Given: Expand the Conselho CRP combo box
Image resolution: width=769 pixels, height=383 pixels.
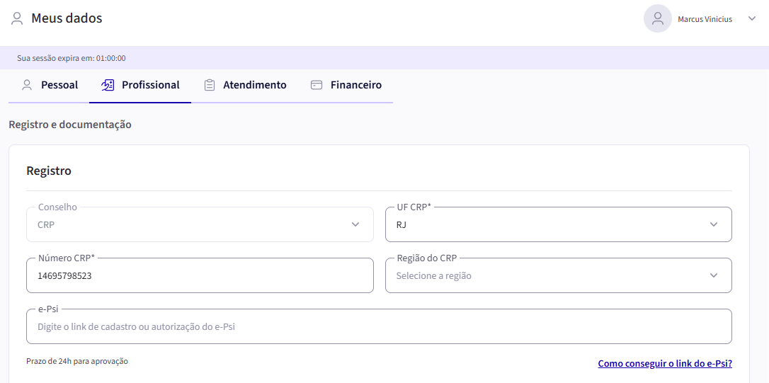Looking at the screenshot, I should pyautogui.click(x=200, y=224).
